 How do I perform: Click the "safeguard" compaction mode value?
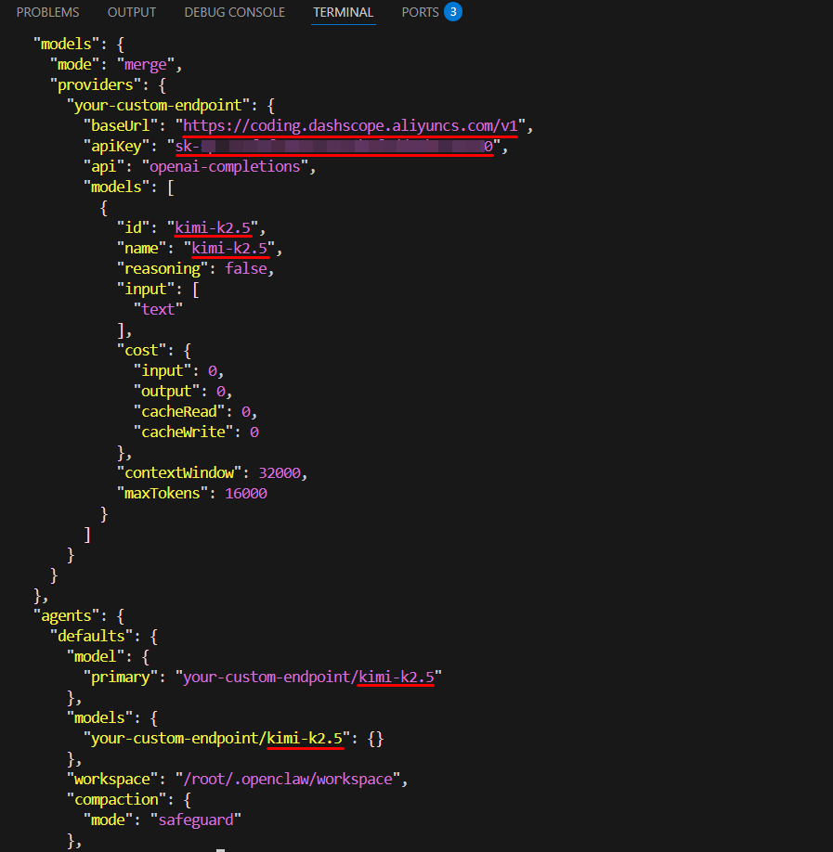pyautogui.click(x=201, y=820)
